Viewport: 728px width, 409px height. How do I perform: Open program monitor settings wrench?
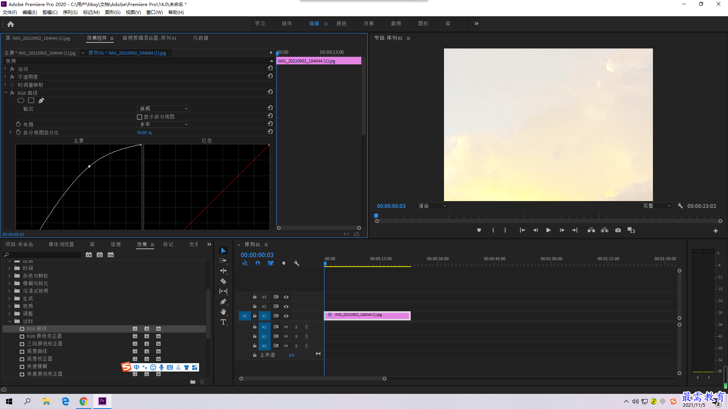(x=680, y=206)
